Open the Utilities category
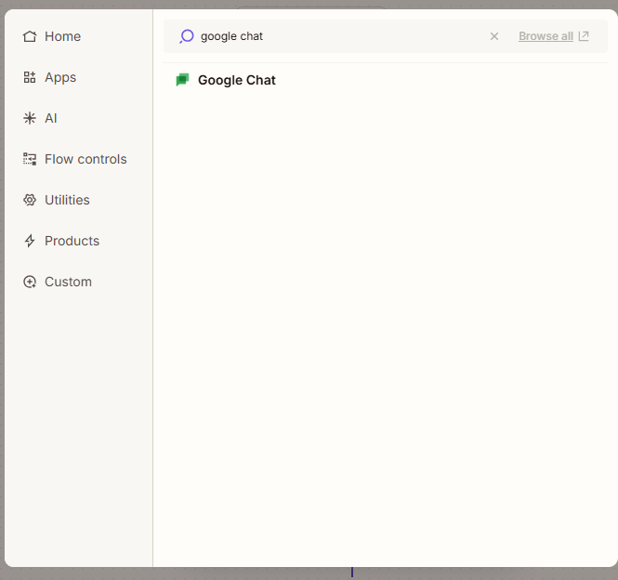This screenshot has height=580, width=618. coord(67,200)
